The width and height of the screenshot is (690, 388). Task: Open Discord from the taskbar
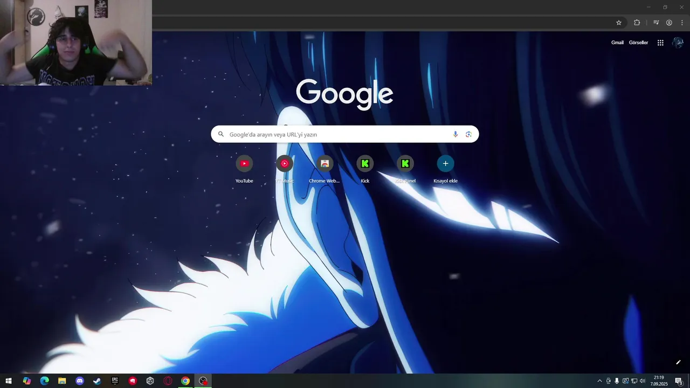pos(80,381)
